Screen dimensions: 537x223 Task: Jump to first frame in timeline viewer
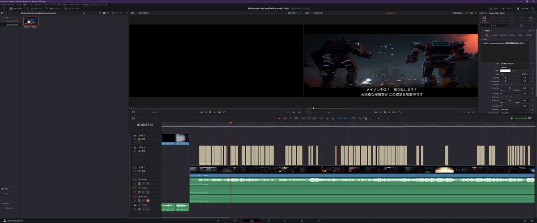pyautogui.click(x=375, y=112)
